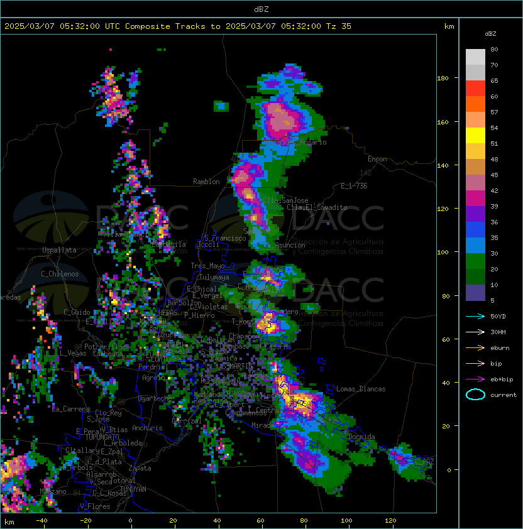Click the 'Tulumaya' map label
Viewport: 523px width, 529px height.
pos(214,277)
